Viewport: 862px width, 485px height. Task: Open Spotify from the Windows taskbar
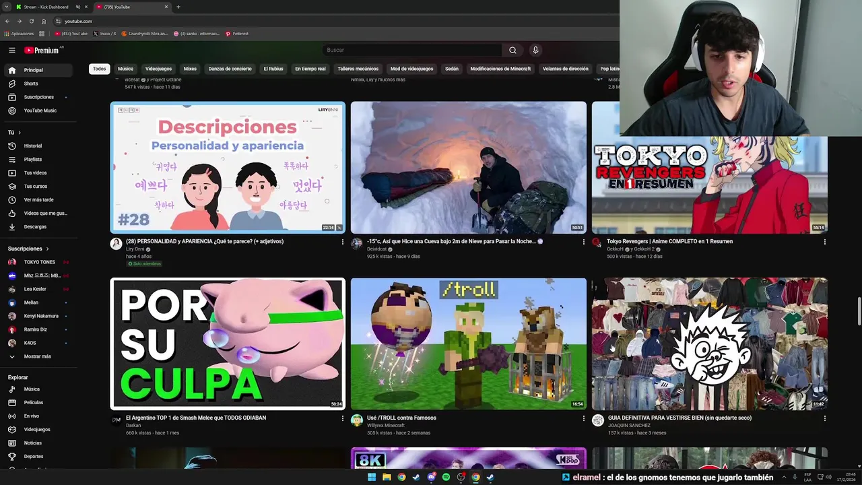point(446,477)
